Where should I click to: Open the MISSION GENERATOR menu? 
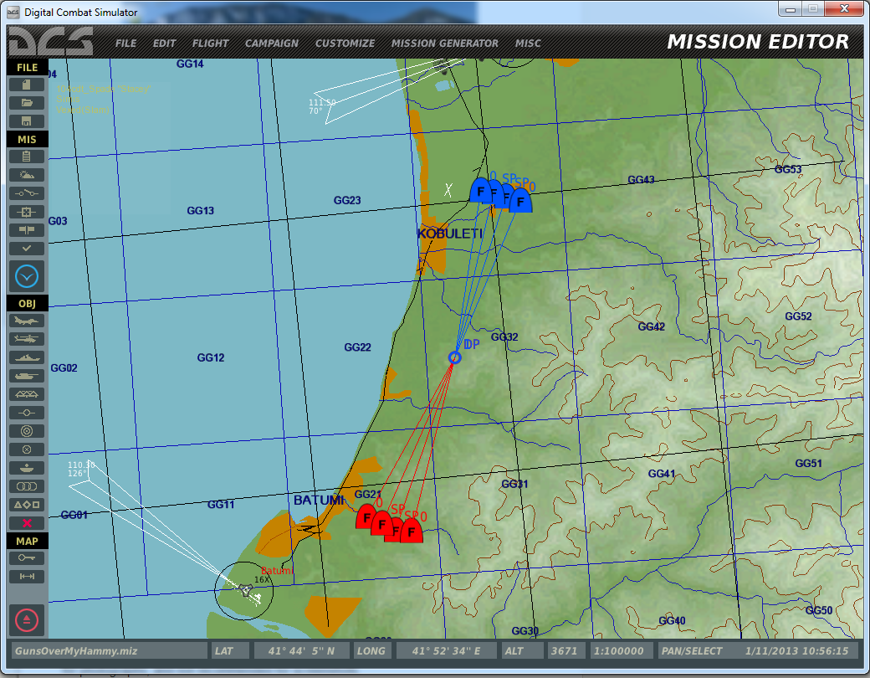pos(444,44)
